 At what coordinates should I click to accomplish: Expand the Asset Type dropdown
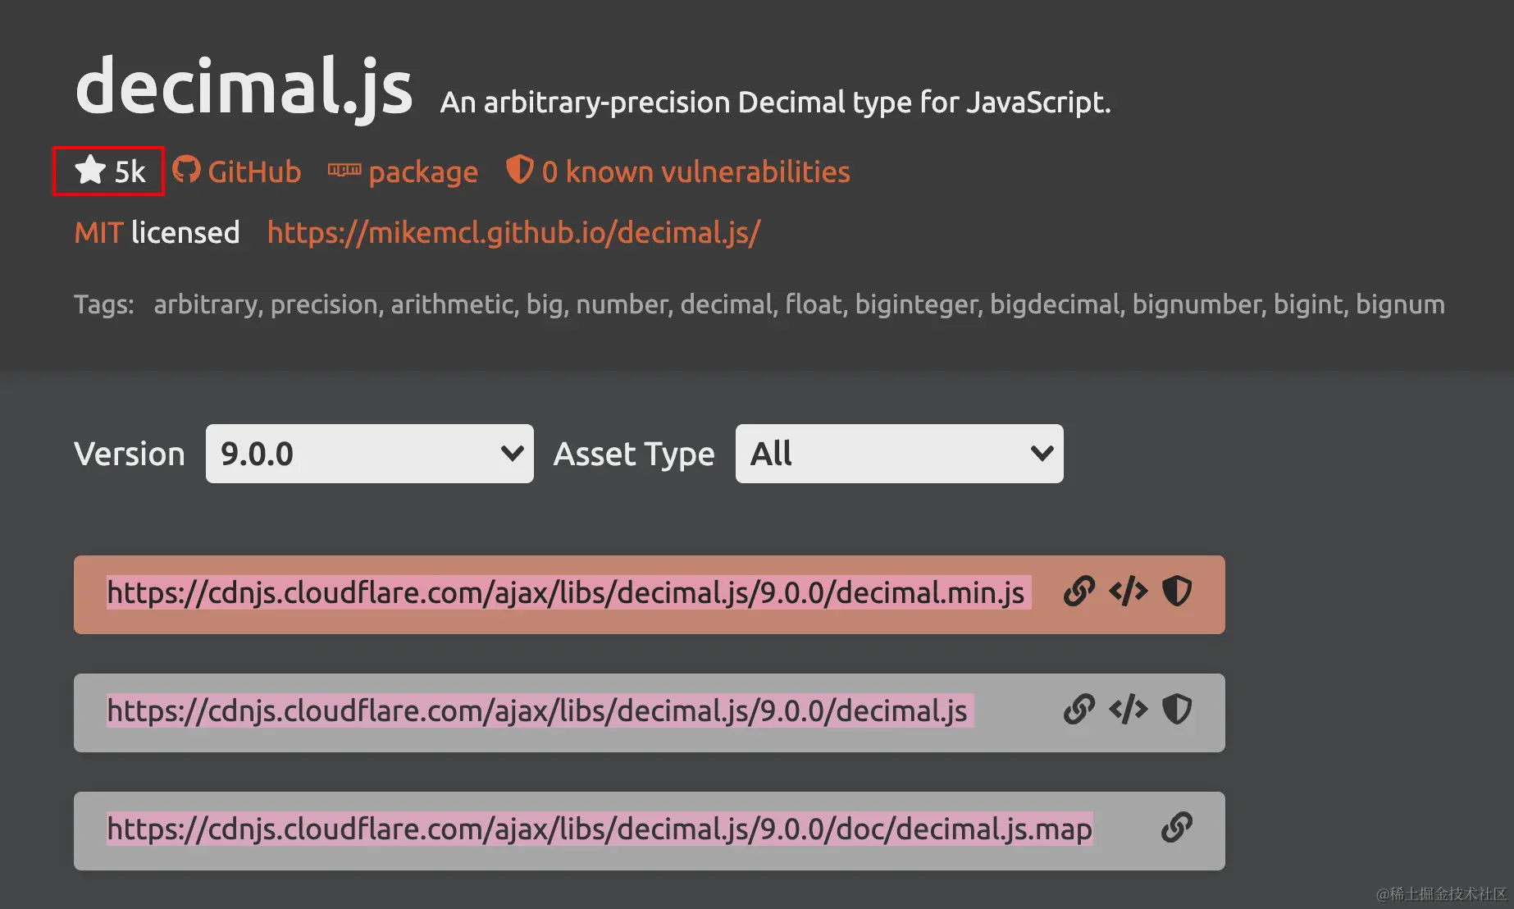899,454
